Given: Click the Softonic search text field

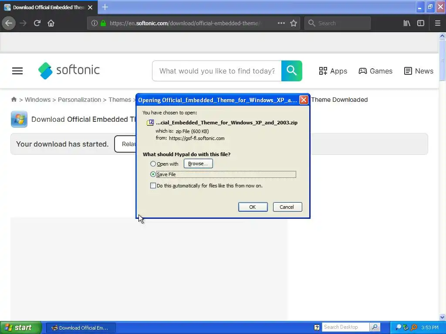Looking at the screenshot, I should pyautogui.click(x=217, y=71).
